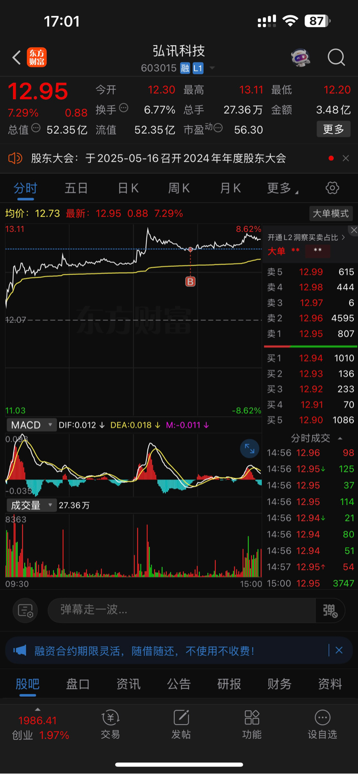This screenshot has width=358, height=774.
Task: Select the 卖1 price 12.95 row
Action: [x=310, y=334]
